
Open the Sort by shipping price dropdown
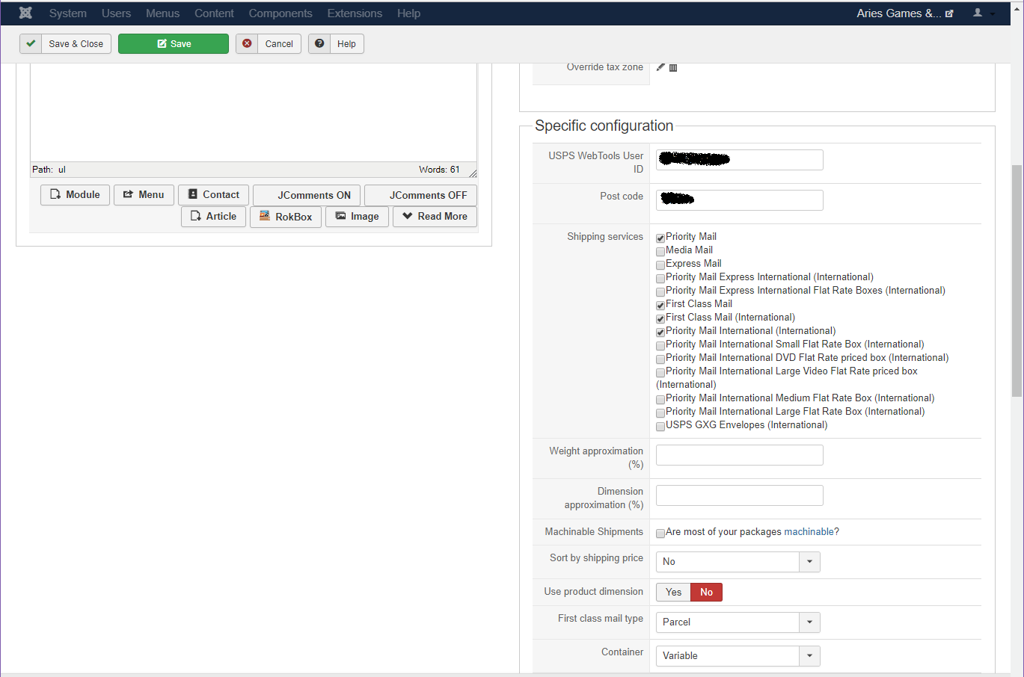click(x=738, y=562)
